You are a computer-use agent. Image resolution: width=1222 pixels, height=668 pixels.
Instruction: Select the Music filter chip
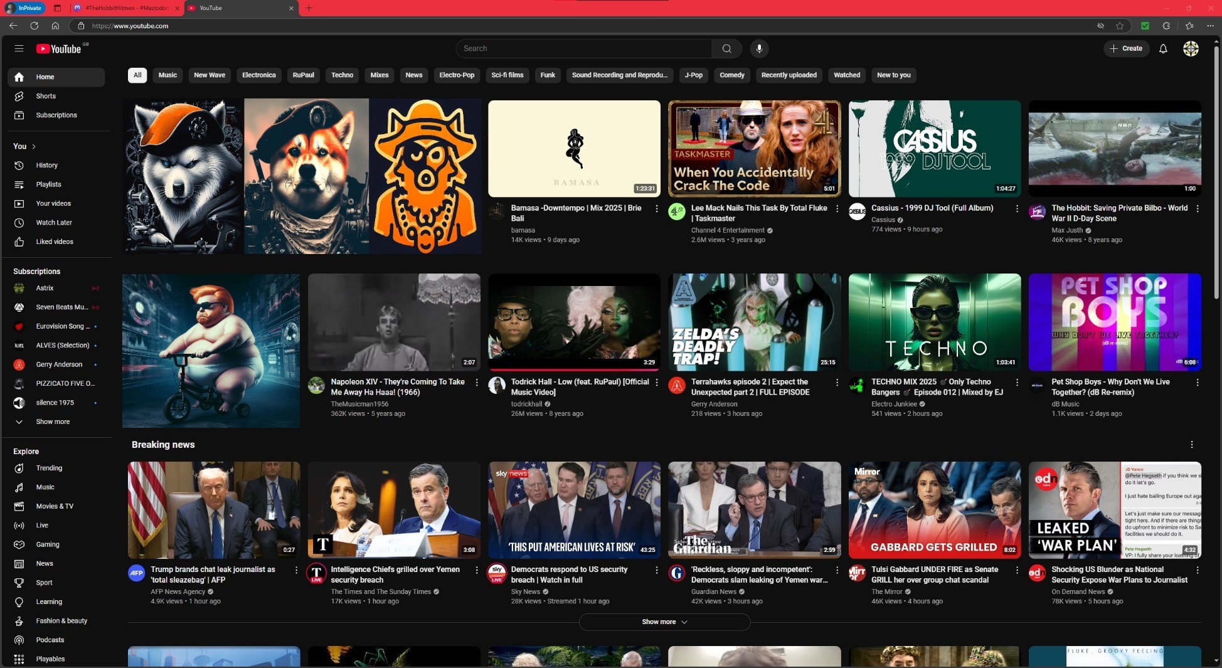pos(167,75)
